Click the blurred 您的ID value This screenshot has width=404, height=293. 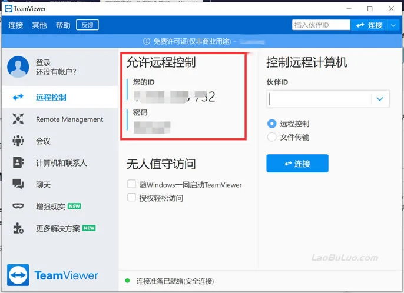pos(174,97)
